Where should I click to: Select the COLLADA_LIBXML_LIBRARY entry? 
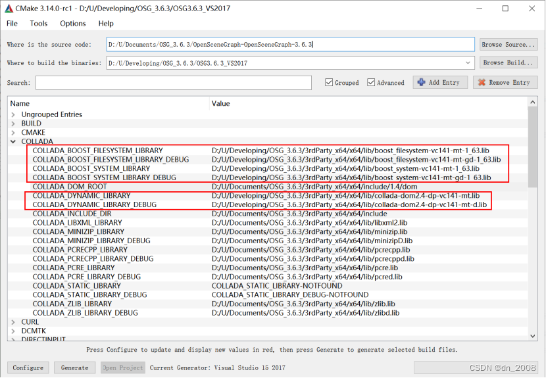(x=78, y=223)
